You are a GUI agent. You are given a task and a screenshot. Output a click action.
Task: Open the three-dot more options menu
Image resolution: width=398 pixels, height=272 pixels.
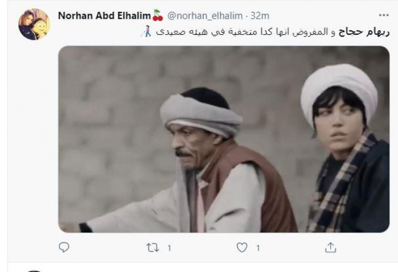(x=384, y=15)
